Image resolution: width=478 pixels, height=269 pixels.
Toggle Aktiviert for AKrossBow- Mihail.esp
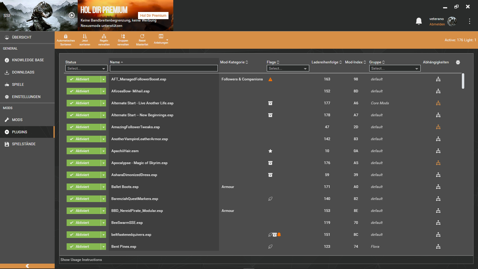tap(83, 91)
